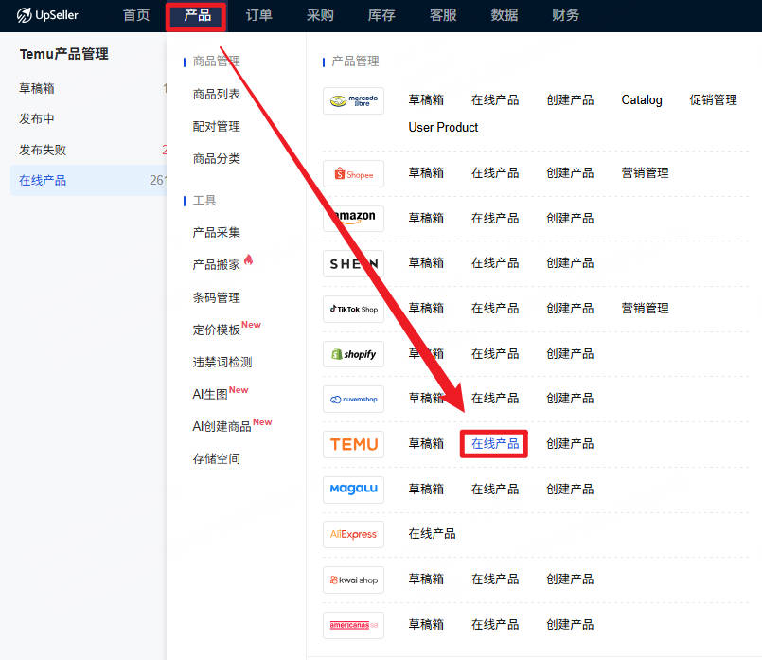
Task: Open Amazon 创建产品
Action: 570,218
